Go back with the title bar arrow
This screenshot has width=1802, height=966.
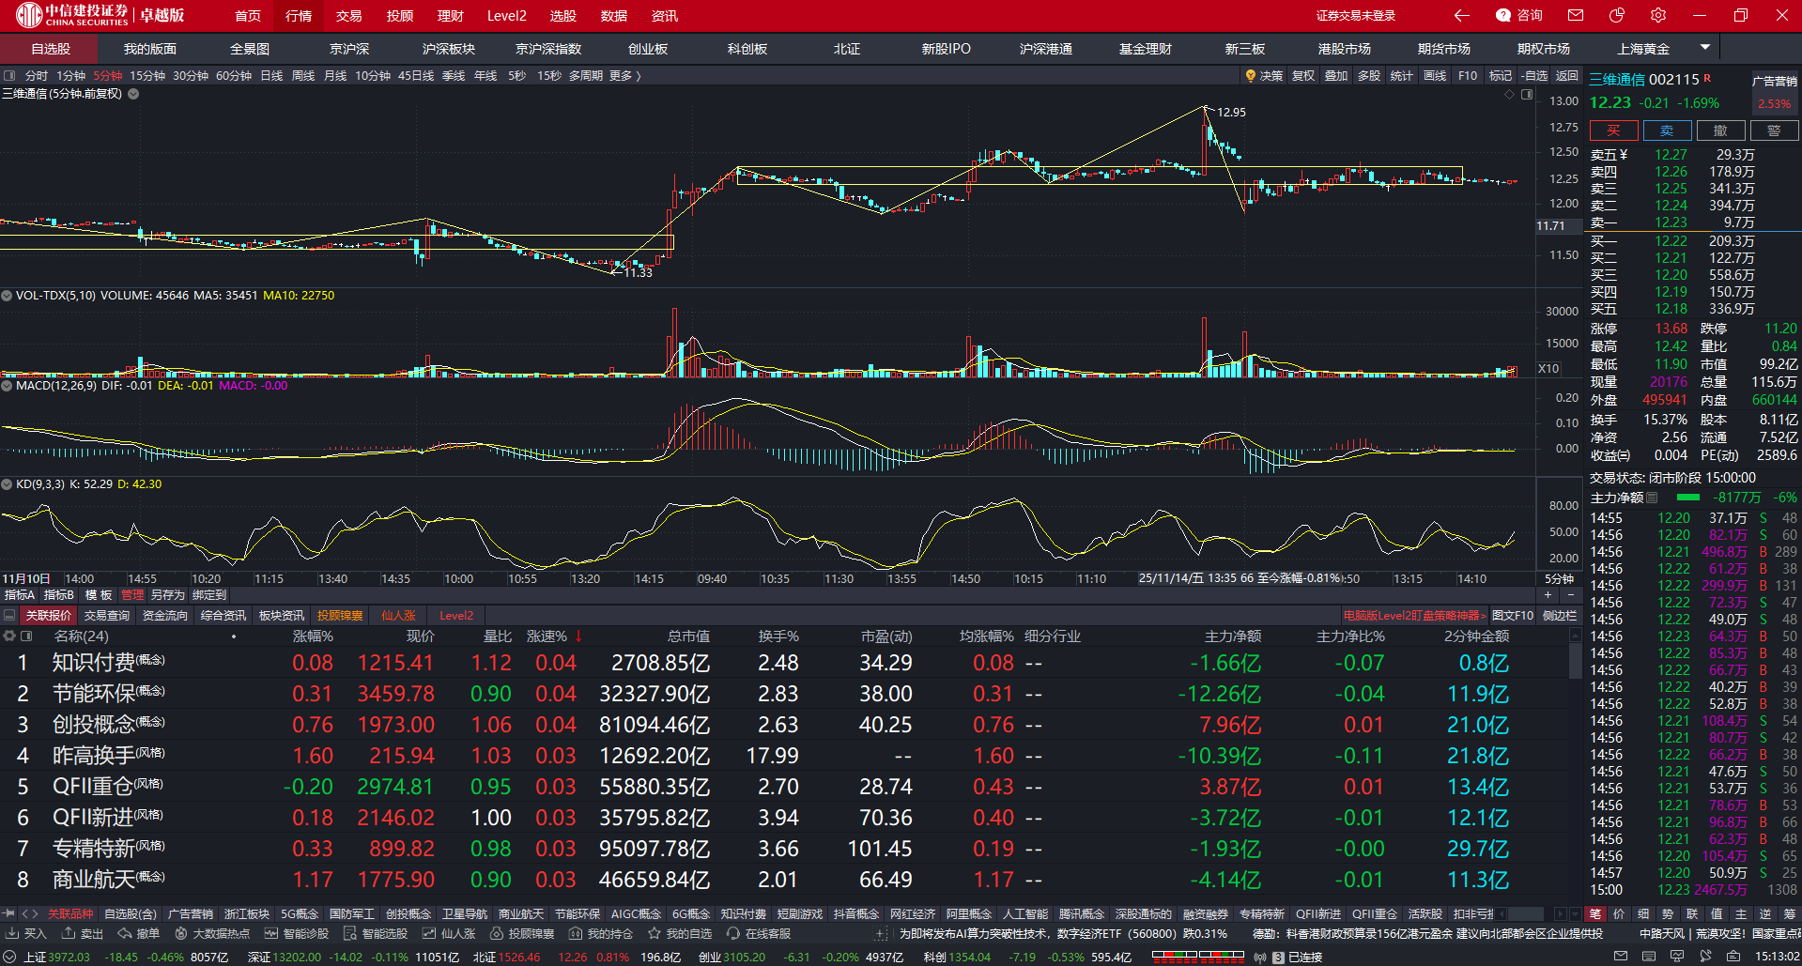1462,15
